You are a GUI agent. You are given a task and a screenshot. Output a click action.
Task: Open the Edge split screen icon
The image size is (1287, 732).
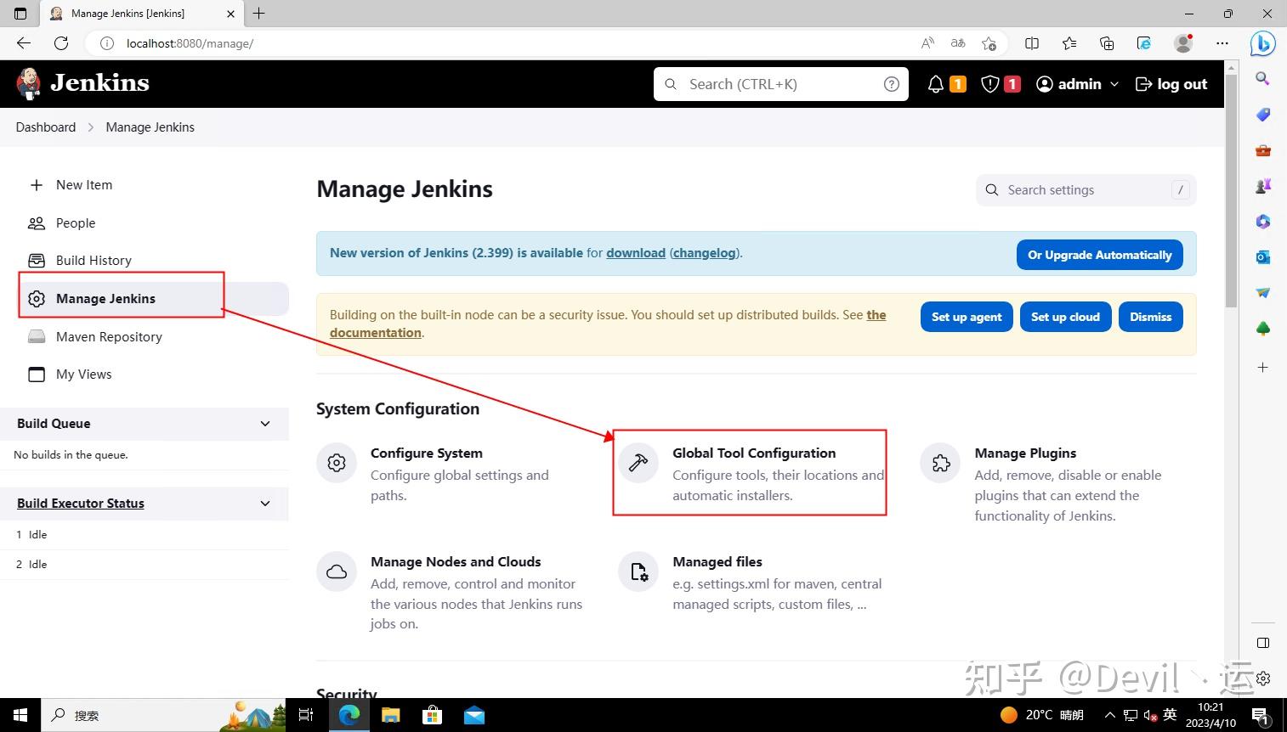[1032, 43]
